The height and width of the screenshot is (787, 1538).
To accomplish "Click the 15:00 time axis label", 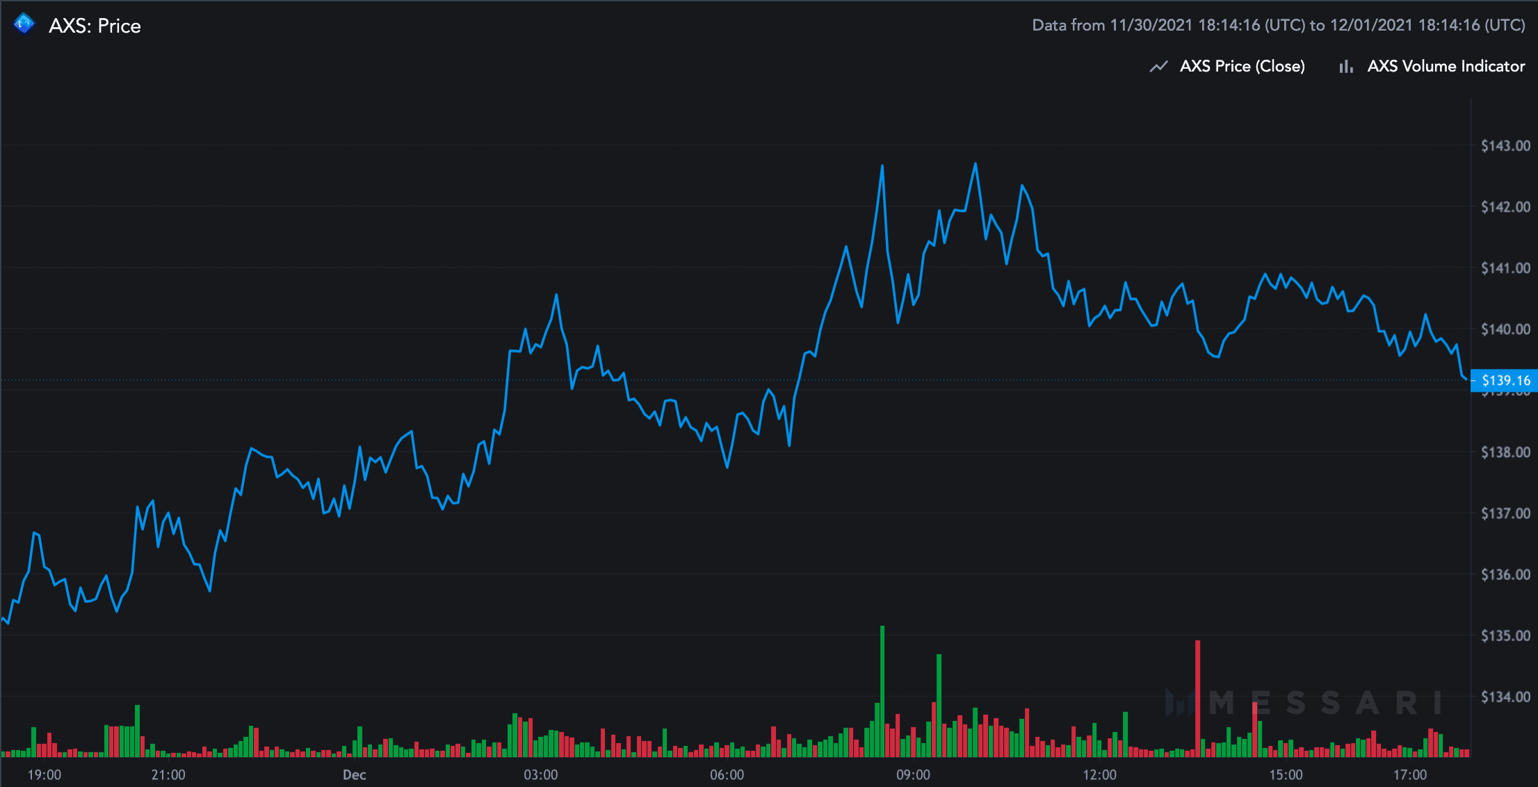I will 1286,774.
